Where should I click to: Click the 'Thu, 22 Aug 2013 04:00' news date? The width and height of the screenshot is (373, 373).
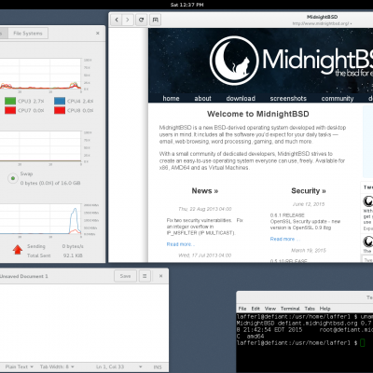click(x=205, y=209)
